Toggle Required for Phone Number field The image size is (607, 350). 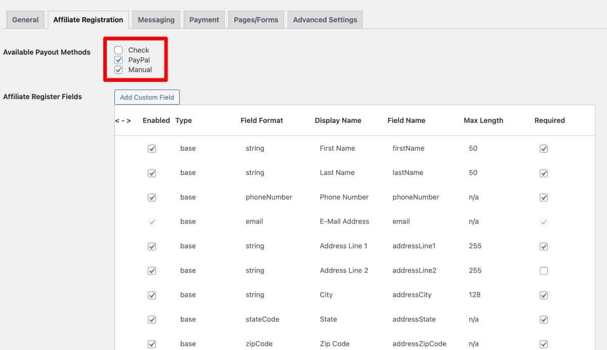coord(544,197)
